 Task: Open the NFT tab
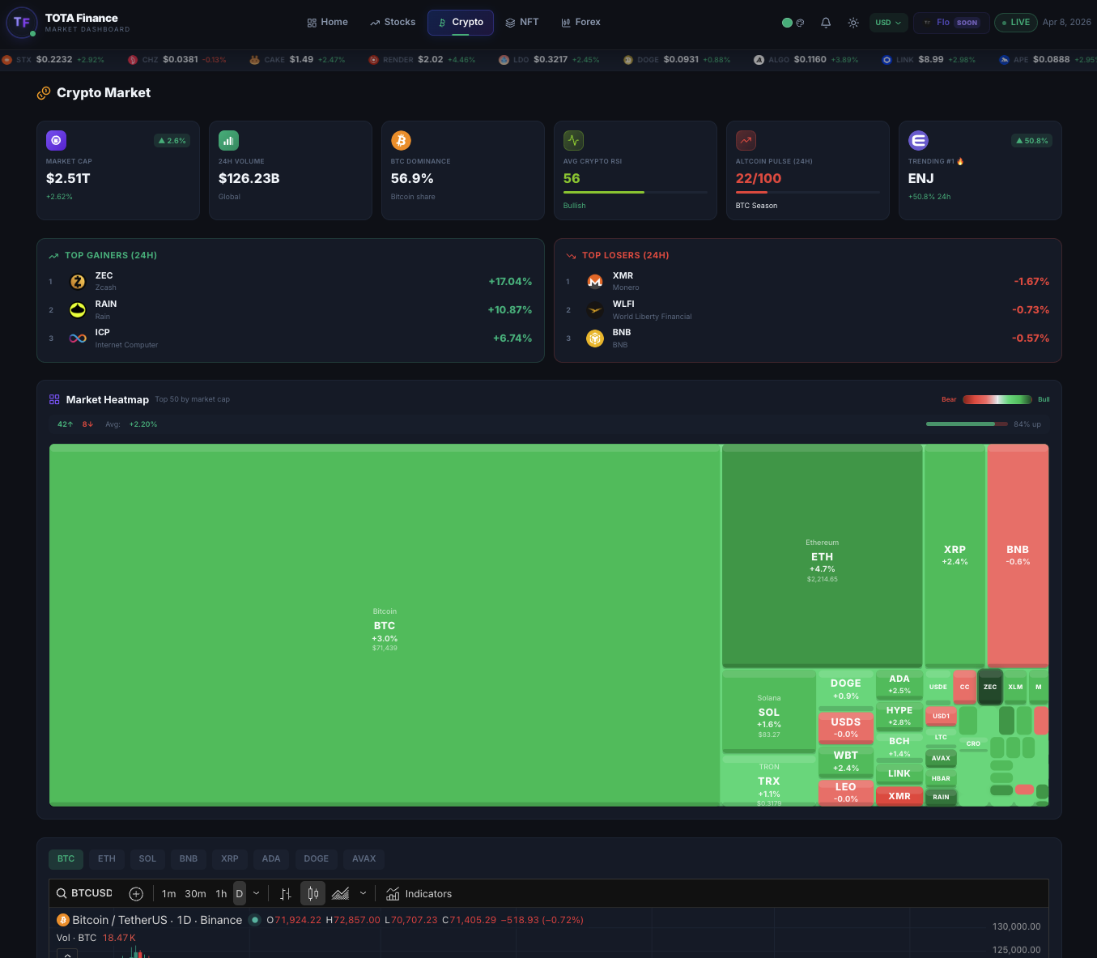[522, 23]
